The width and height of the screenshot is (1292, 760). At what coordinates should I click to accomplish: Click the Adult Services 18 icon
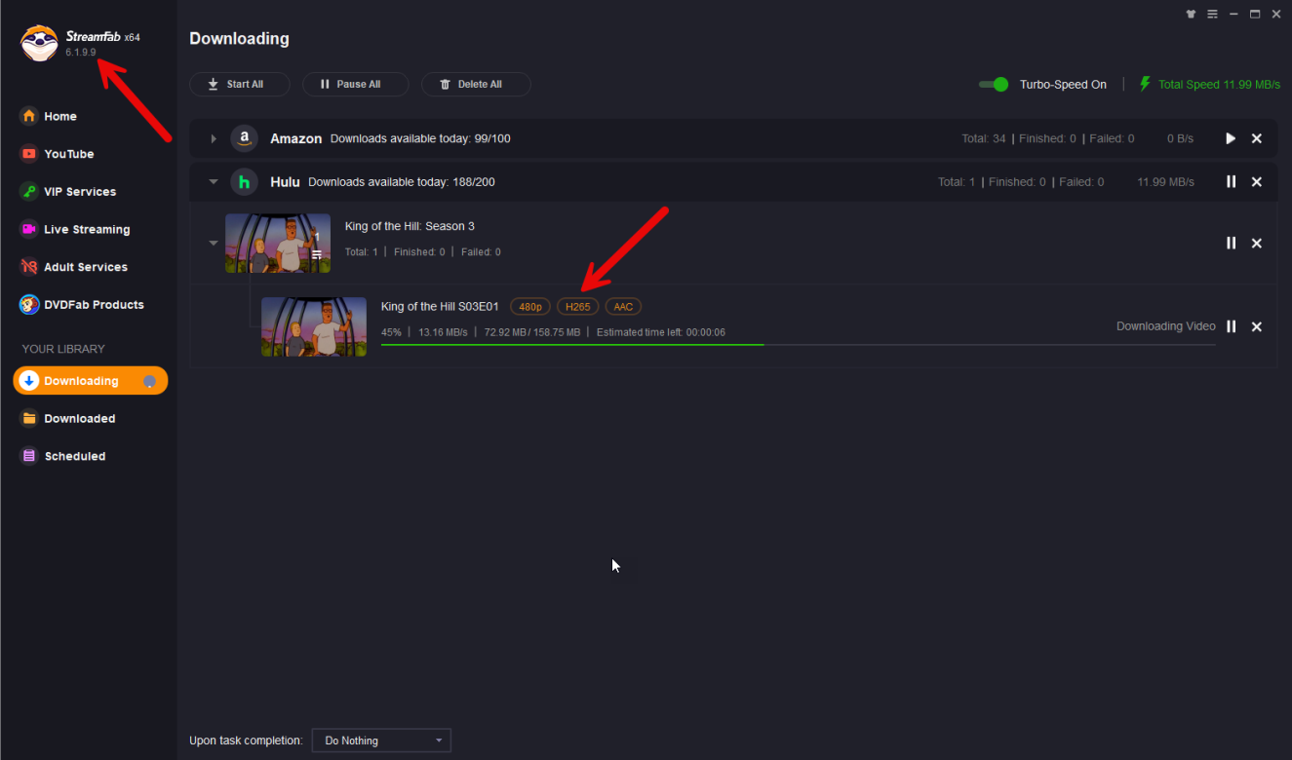coord(29,267)
